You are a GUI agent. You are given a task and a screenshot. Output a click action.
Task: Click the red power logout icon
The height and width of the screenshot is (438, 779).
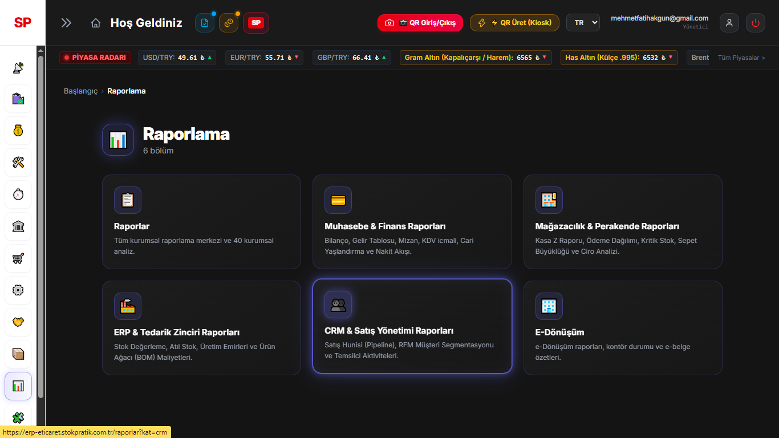756,23
